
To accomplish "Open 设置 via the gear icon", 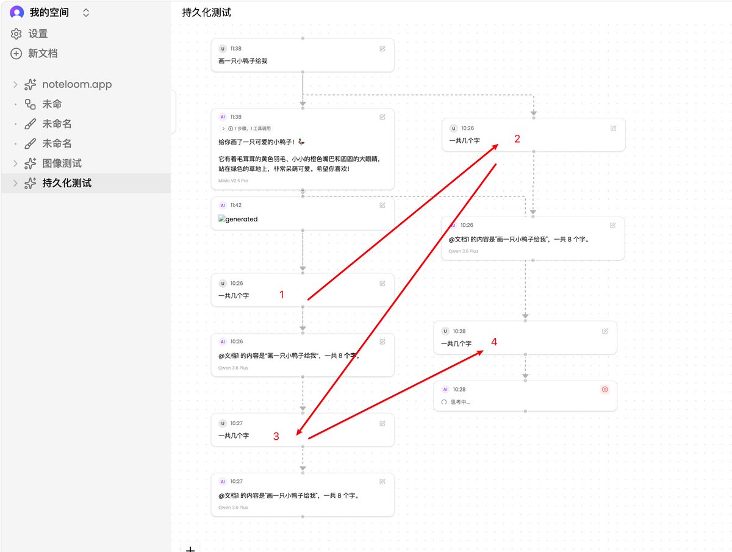I will click(16, 34).
